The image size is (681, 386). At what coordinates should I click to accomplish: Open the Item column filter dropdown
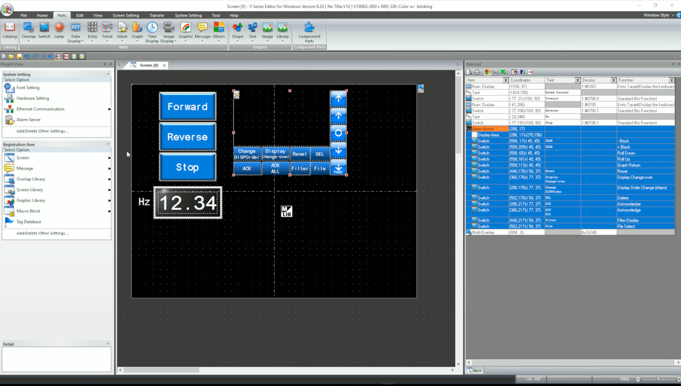pos(506,79)
